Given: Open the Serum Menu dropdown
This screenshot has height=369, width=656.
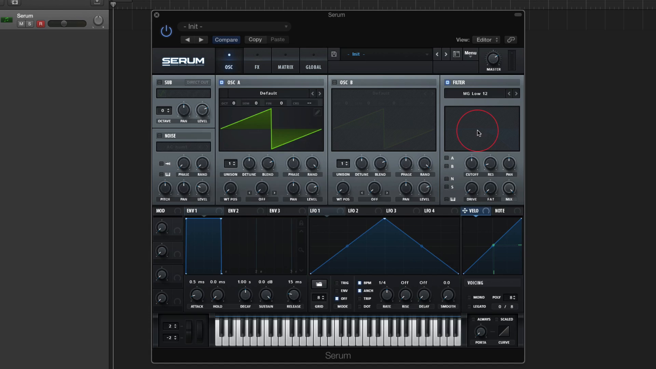Looking at the screenshot, I should click(470, 54).
